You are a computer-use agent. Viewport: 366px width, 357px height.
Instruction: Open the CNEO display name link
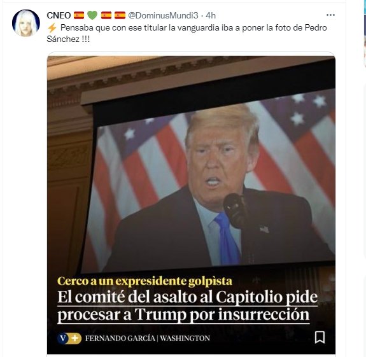[59, 15]
